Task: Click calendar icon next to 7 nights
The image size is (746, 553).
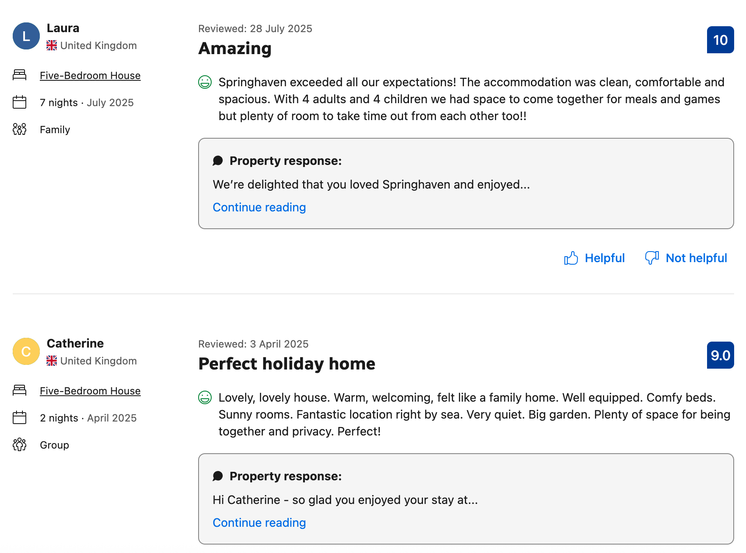Action: pos(19,102)
